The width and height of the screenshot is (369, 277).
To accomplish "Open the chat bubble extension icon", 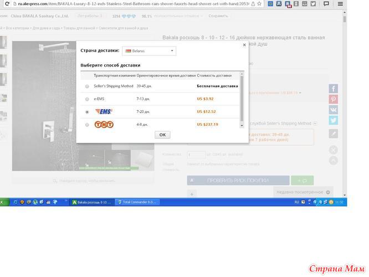I will [326, 4].
